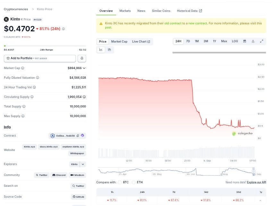Open the docs.kinto.xyz link
Image resolution: width=272 pixels, height=206 pixels.
coord(49,147)
